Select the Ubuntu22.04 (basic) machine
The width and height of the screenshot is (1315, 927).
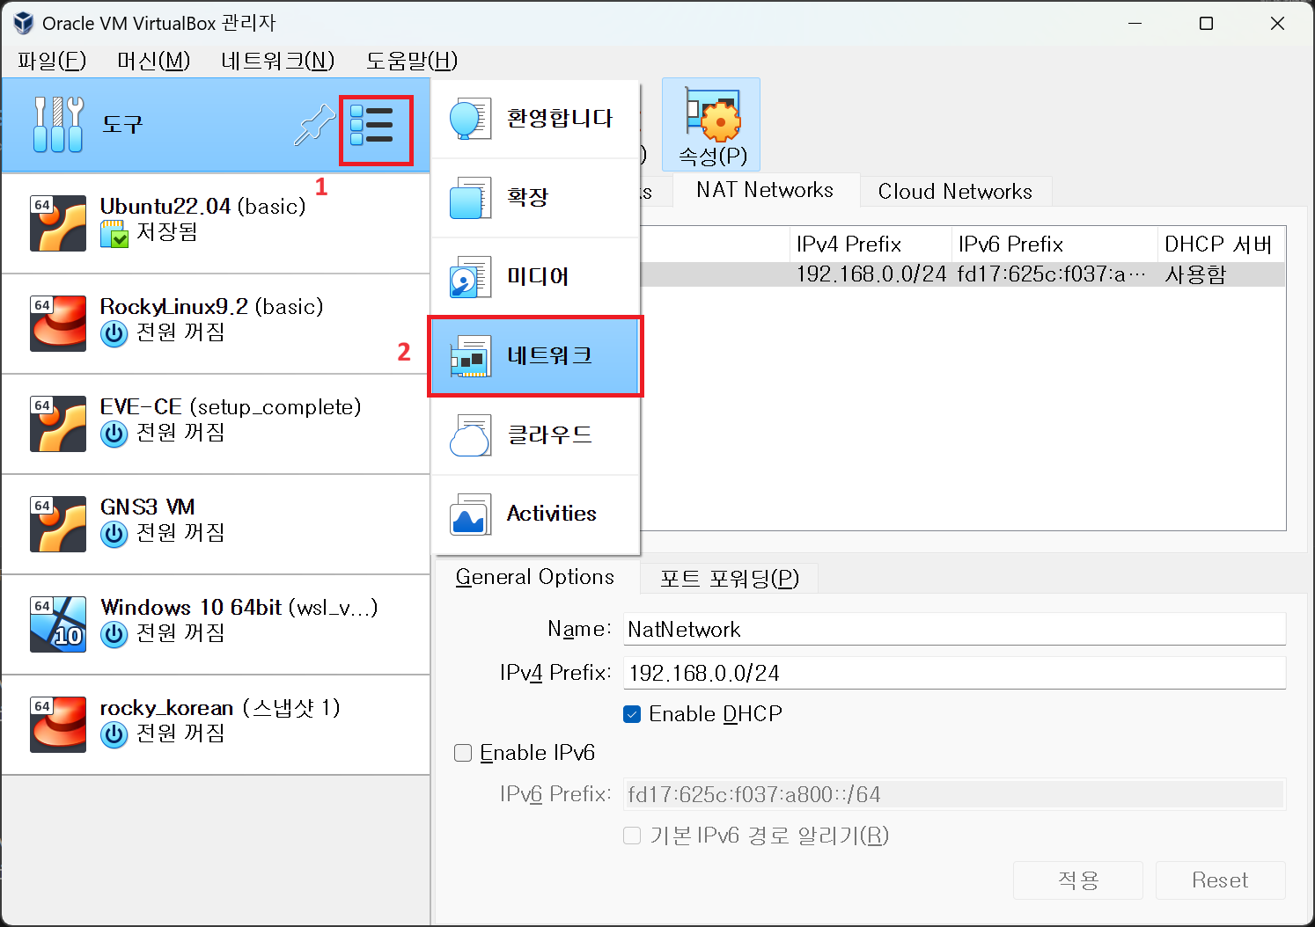tap(216, 223)
